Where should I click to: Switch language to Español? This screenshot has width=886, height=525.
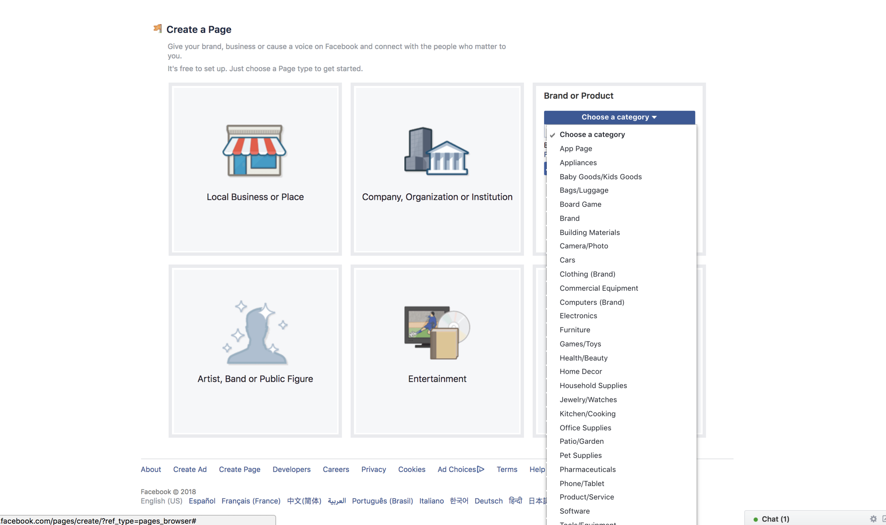coord(202,501)
